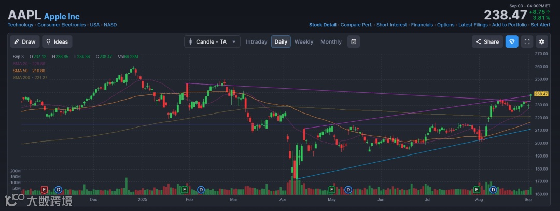Click the dividend D marker after Feb

point(201,190)
